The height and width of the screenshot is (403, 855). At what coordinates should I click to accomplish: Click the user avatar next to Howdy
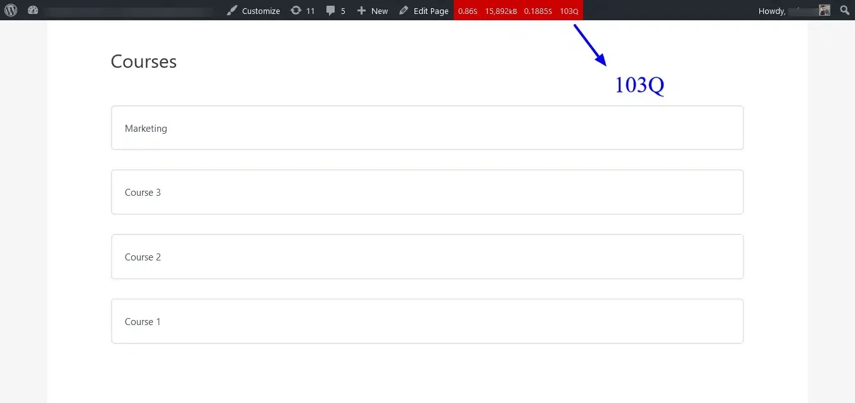pos(824,10)
